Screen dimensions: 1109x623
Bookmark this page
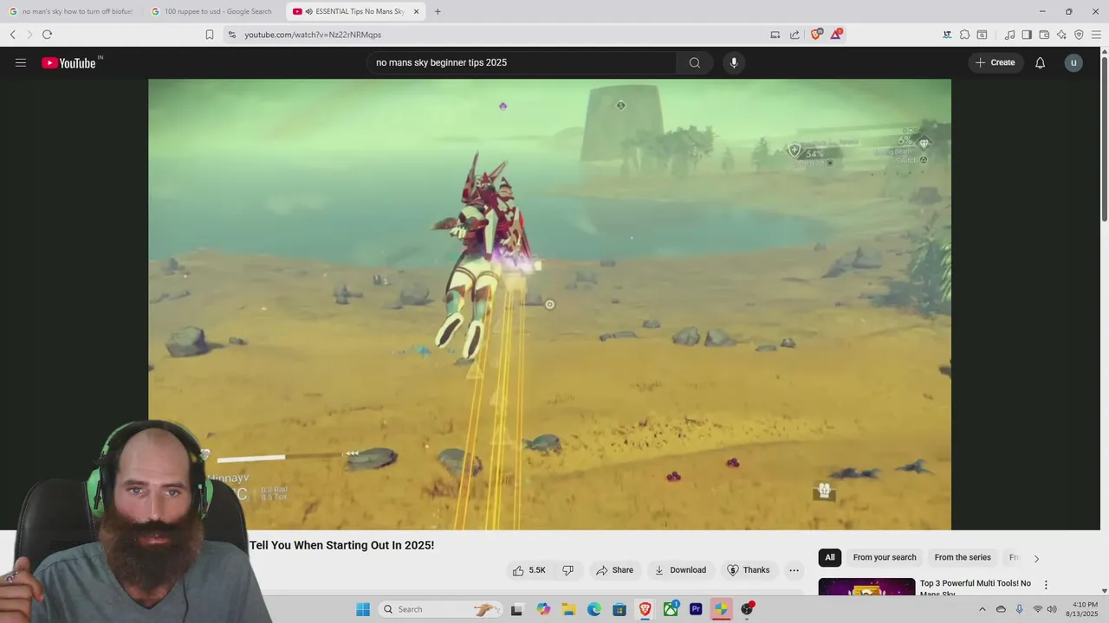pyautogui.click(x=210, y=35)
